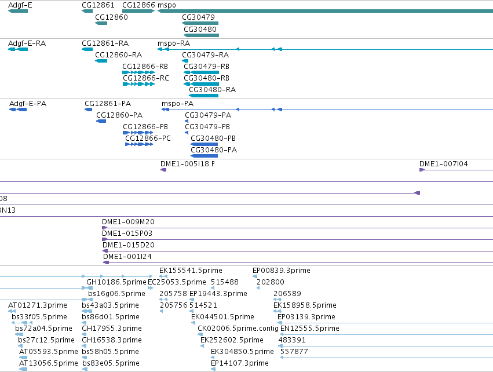493x372 pixels.
Task: Select the EK304850.5prime EST
Action: click(213, 358)
